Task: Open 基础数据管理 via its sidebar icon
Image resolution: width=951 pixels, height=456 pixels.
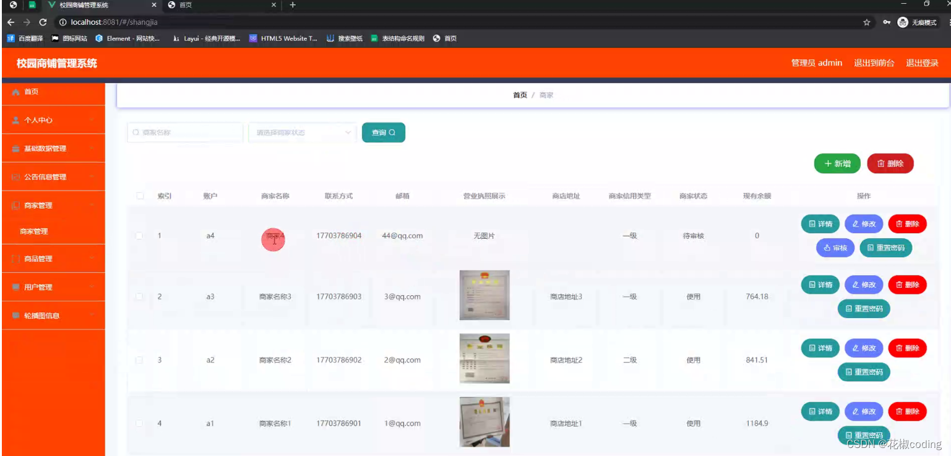Action: coord(15,148)
